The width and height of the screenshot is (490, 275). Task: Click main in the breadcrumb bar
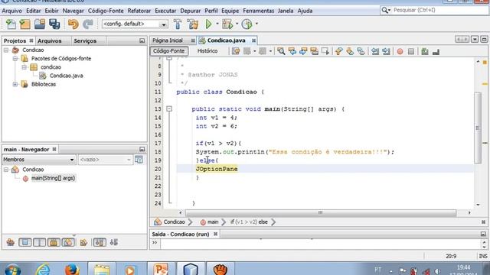pos(213,222)
